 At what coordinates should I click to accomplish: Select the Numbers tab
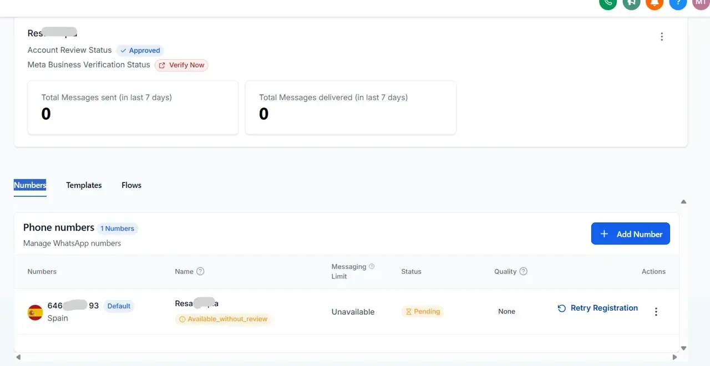pyautogui.click(x=30, y=185)
